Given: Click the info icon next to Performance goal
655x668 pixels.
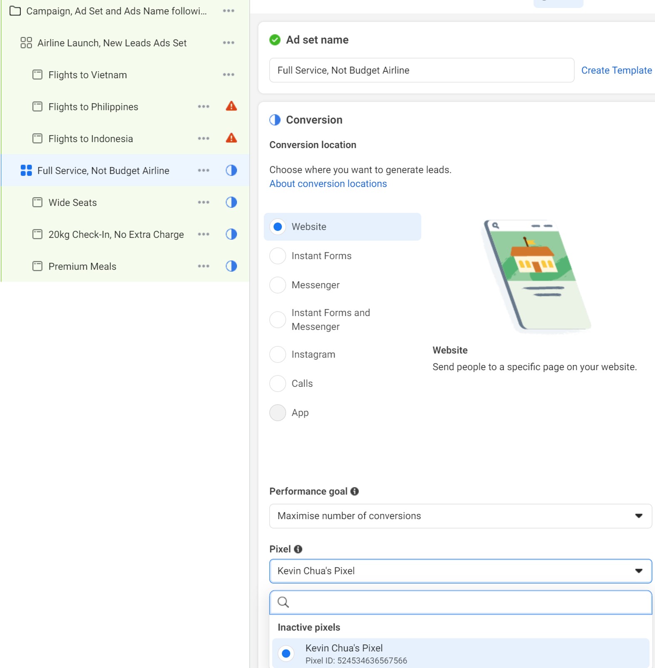Looking at the screenshot, I should (354, 491).
